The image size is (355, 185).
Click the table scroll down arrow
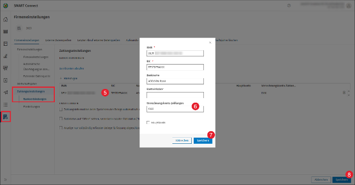pyautogui.click(x=349, y=95)
